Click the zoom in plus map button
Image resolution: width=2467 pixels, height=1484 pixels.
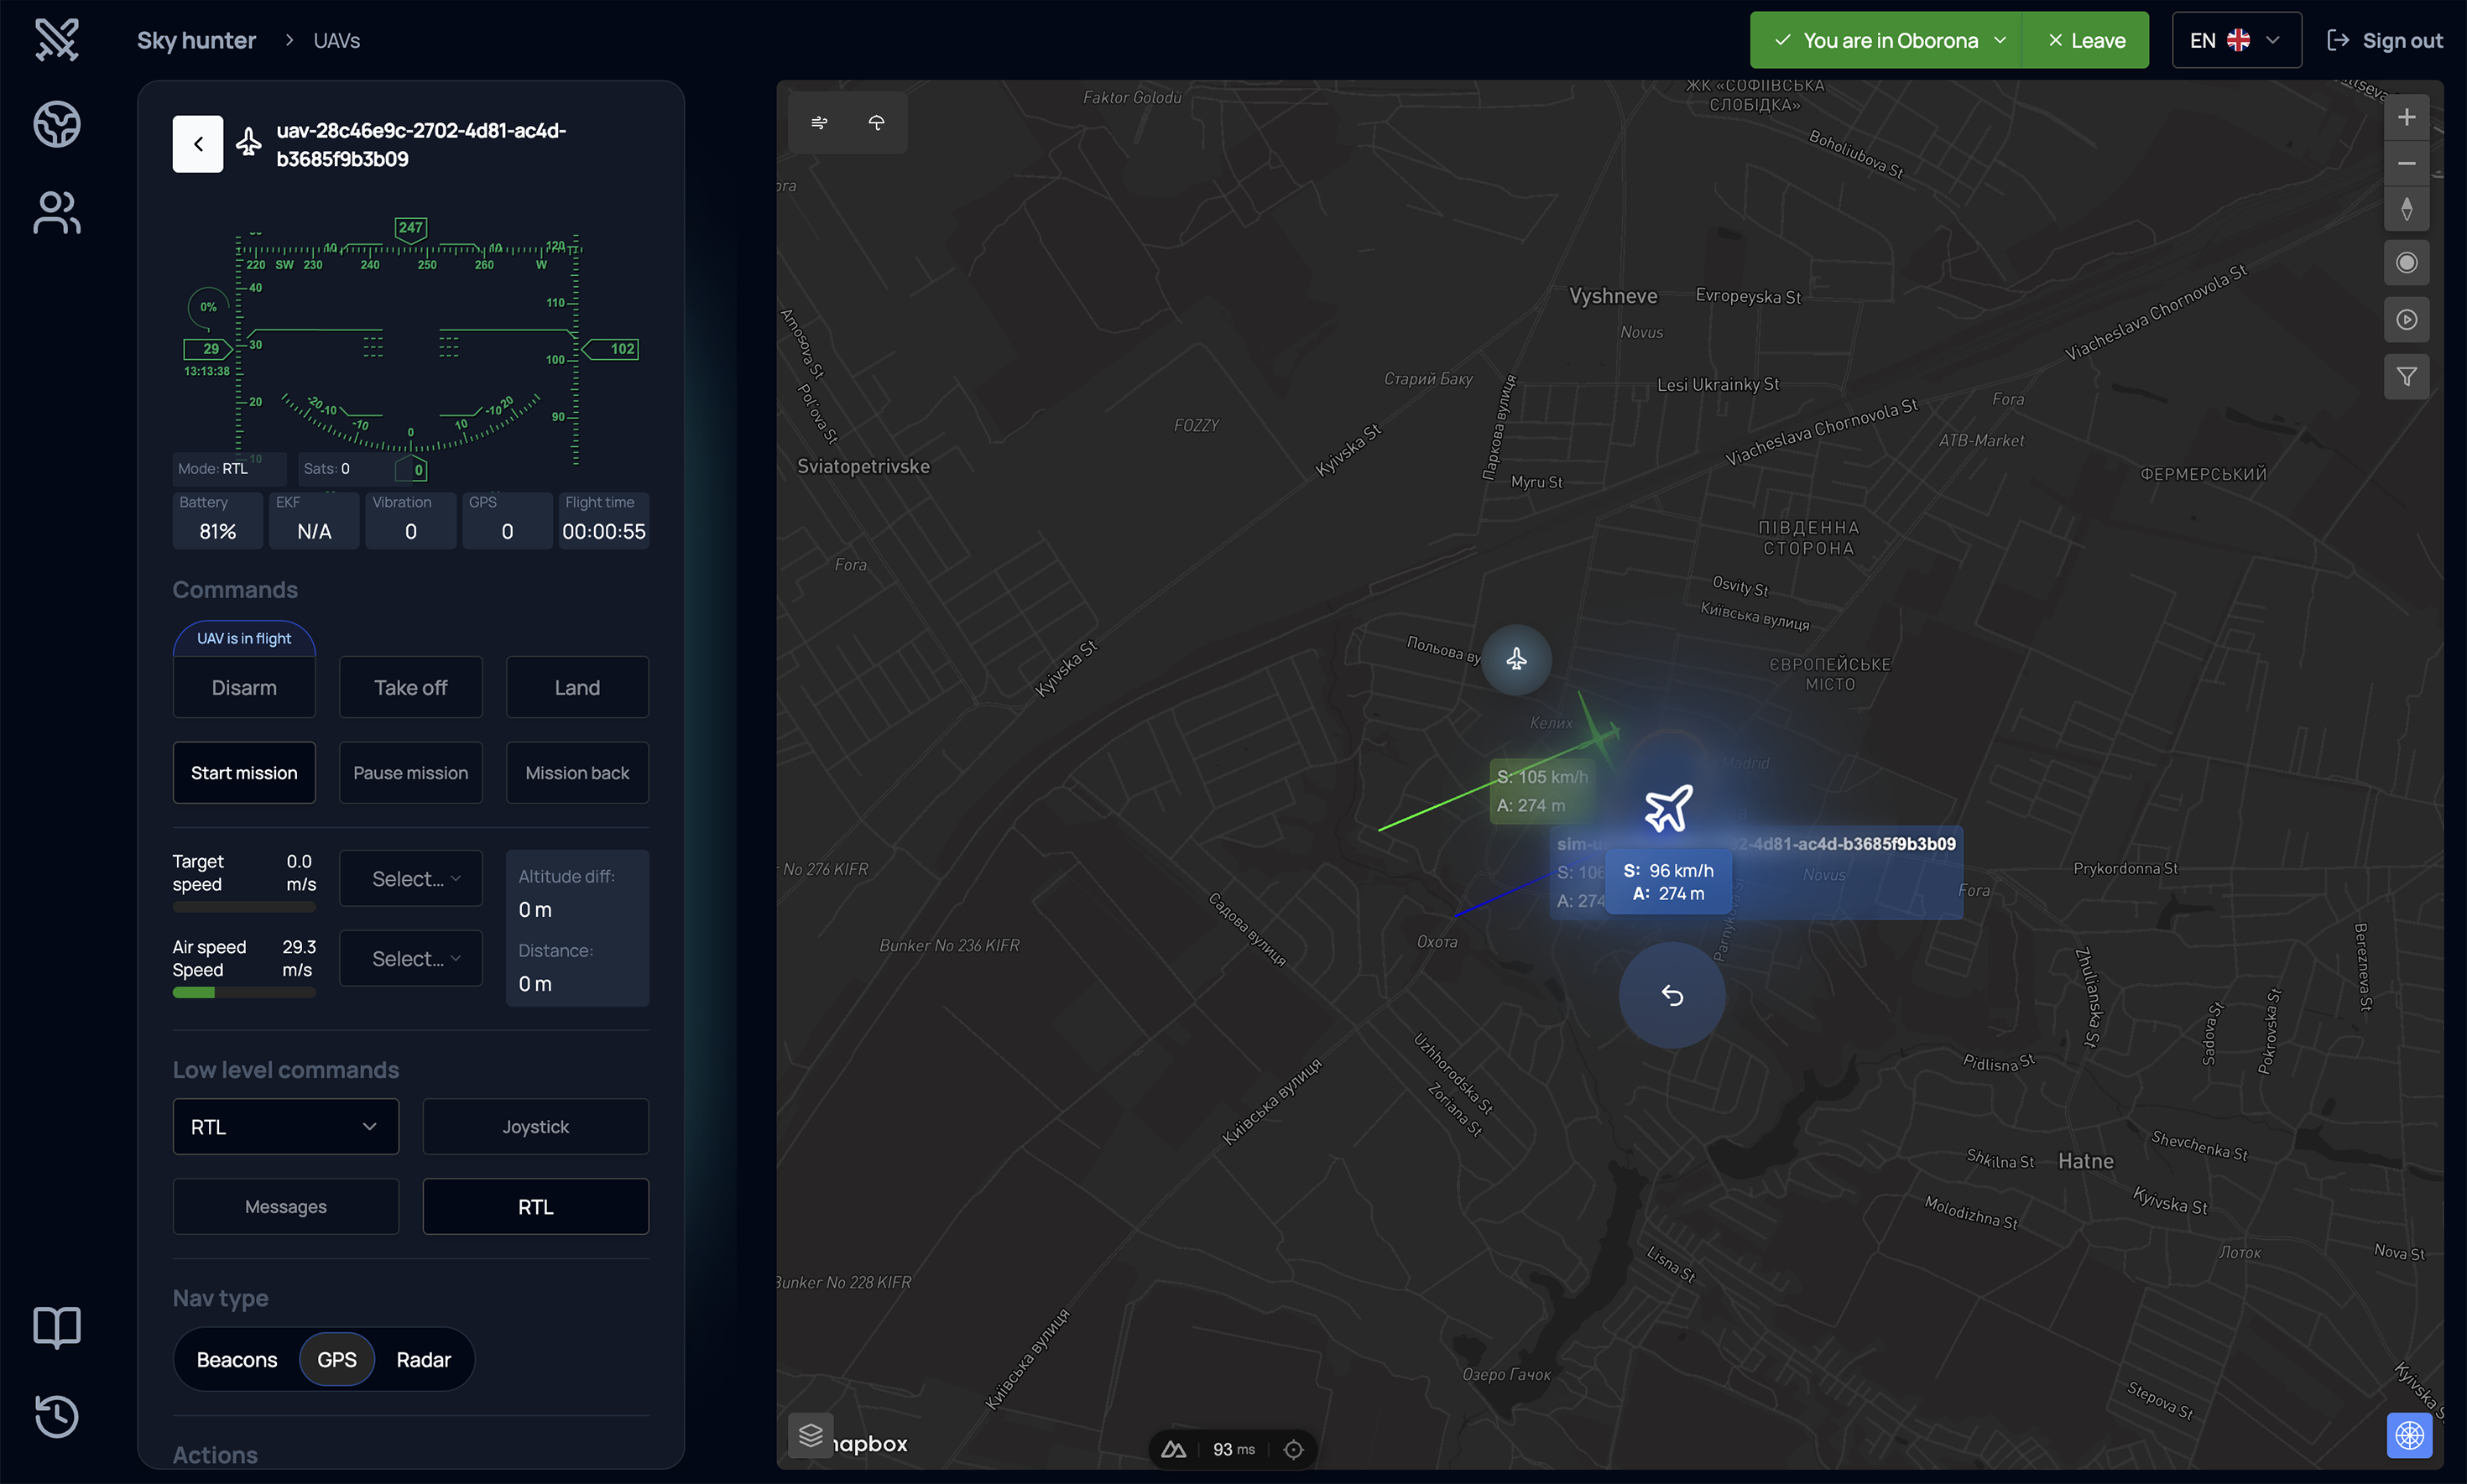pos(2406,117)
